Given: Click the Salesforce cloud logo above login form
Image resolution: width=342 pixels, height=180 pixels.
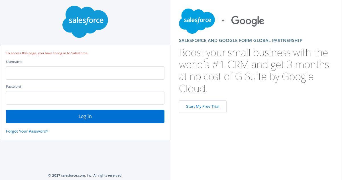Looking at the screenshot, I should 85,22.
